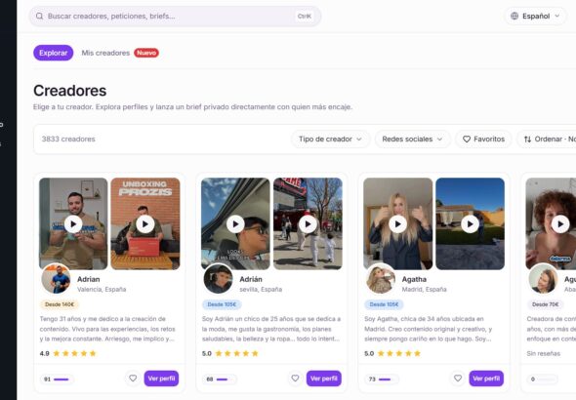
Task: Click Ver perfil for Agatha
Action: 486,379
